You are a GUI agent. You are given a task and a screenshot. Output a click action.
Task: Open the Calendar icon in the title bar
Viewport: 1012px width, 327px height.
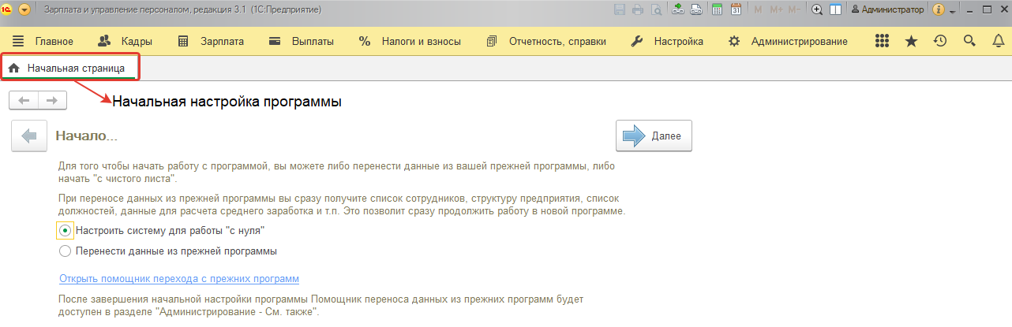point(736,9)
